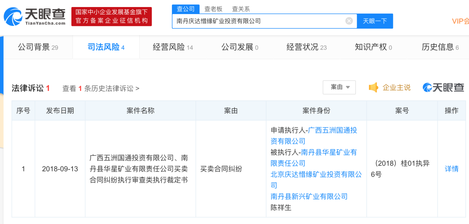
Task: Click the 案由 column header in the table
Action: pyautogui.click(x=231, y=111)
